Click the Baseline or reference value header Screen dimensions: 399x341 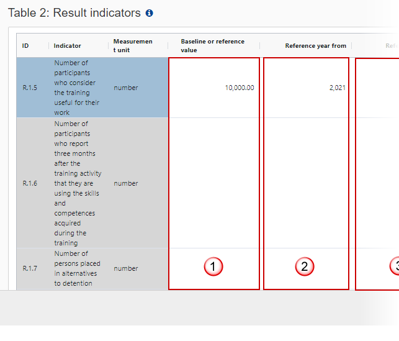click(x=212, y=46)
